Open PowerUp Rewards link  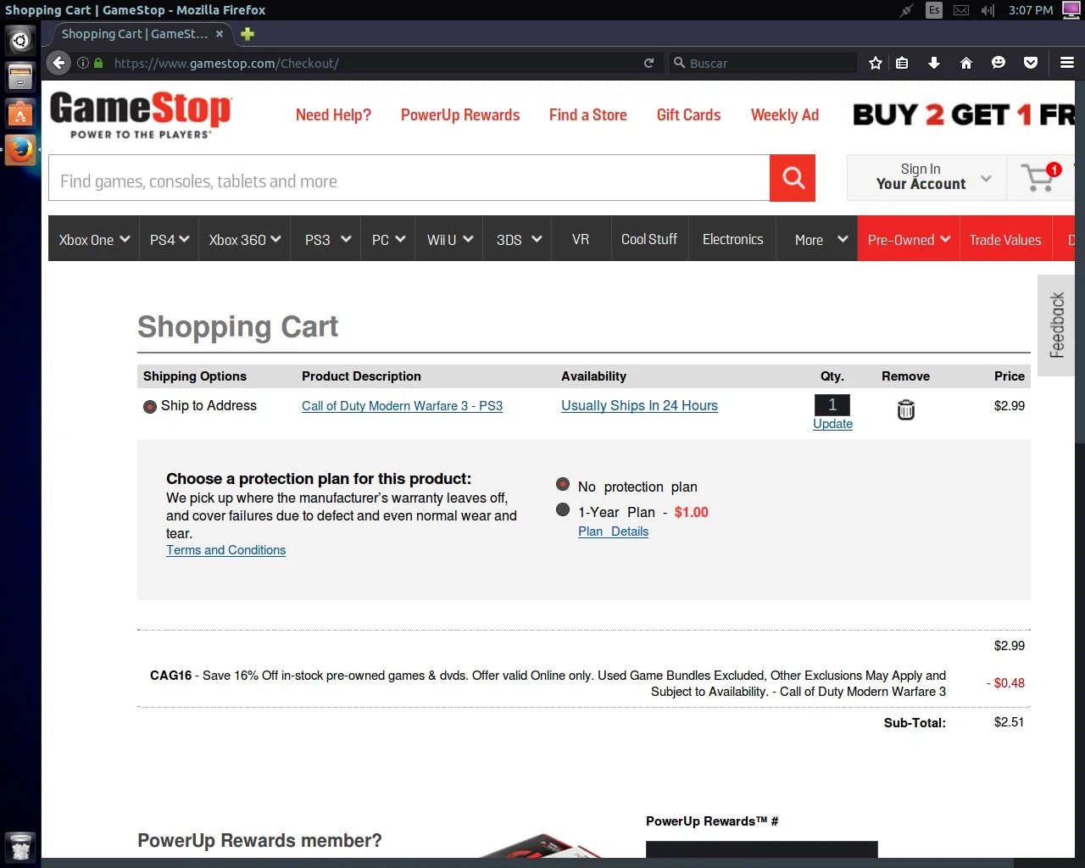click(460, 115)
